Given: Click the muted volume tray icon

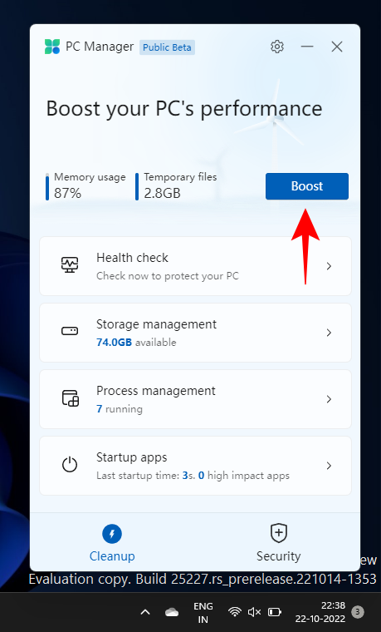Looking at the screenshot, I should click(x=254, y=612).
